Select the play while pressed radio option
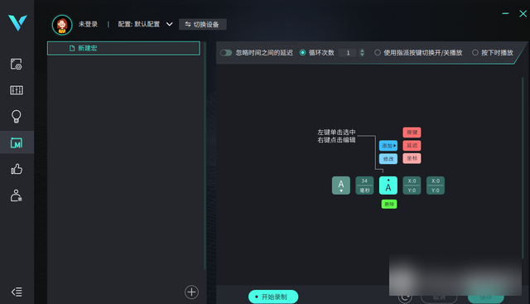Screen dimensions: 530x304 (475, 53)
